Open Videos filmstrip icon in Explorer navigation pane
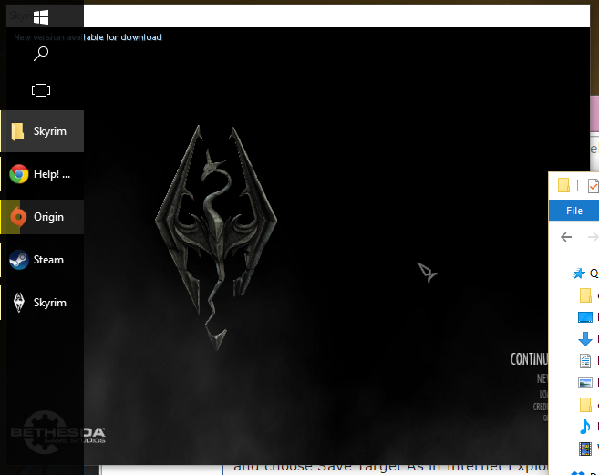599x475 pixels. [x=585, y=449]
